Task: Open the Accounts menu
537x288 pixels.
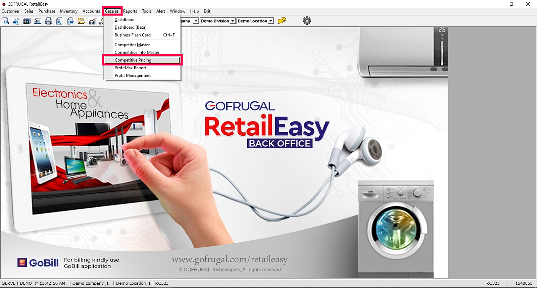Action: [91, 11]
